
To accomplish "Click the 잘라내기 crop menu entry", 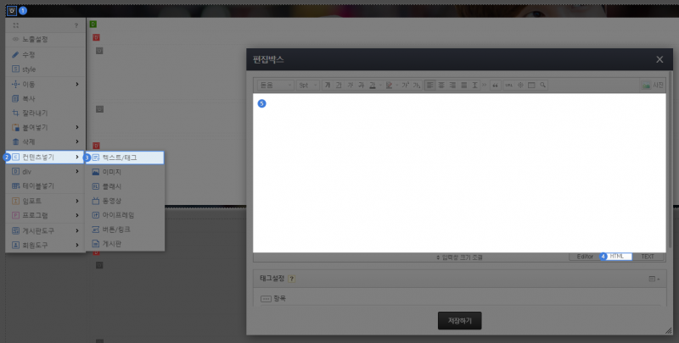I will (36, 113).
